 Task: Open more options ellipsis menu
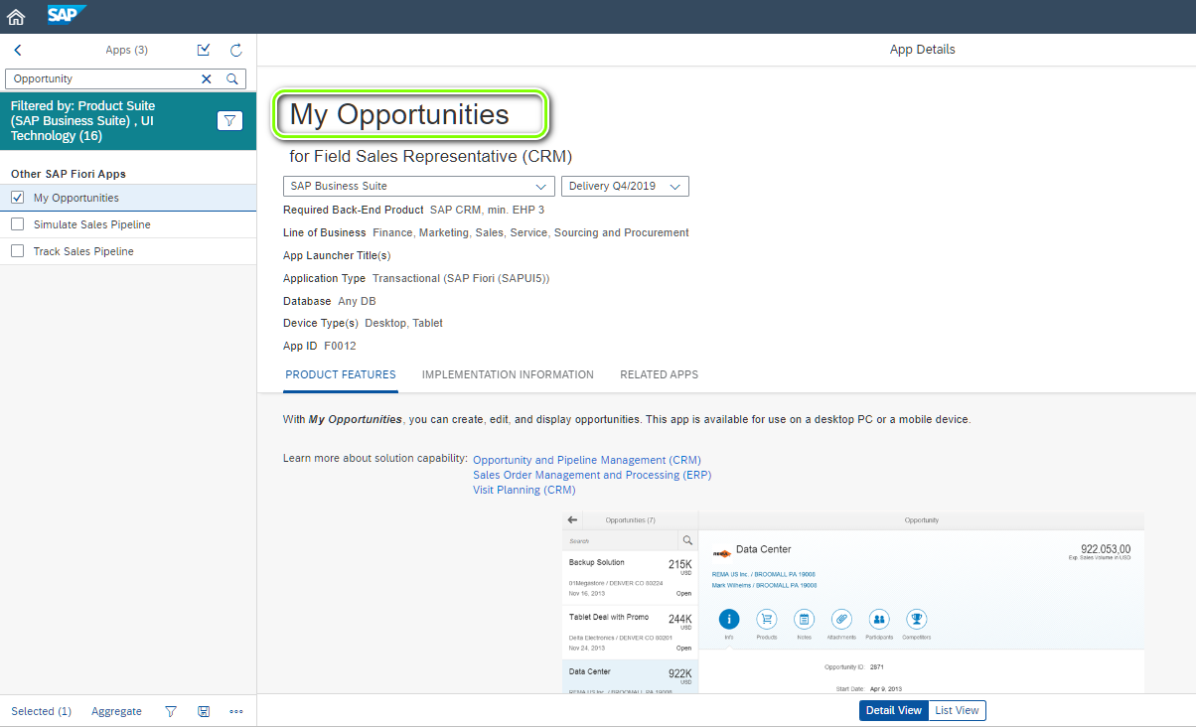pos(236,711)
